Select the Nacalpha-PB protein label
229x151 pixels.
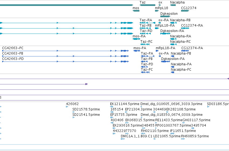pos(181,53)
